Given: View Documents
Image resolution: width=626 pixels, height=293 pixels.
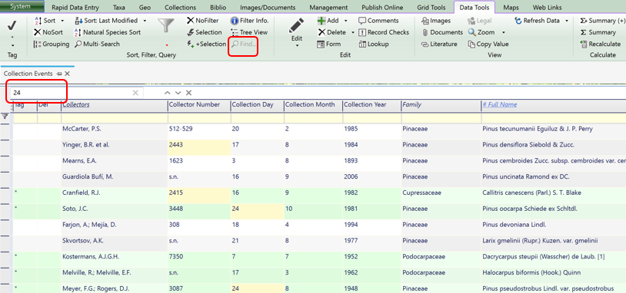Looking at the screenshot, I should coord(442,32).
